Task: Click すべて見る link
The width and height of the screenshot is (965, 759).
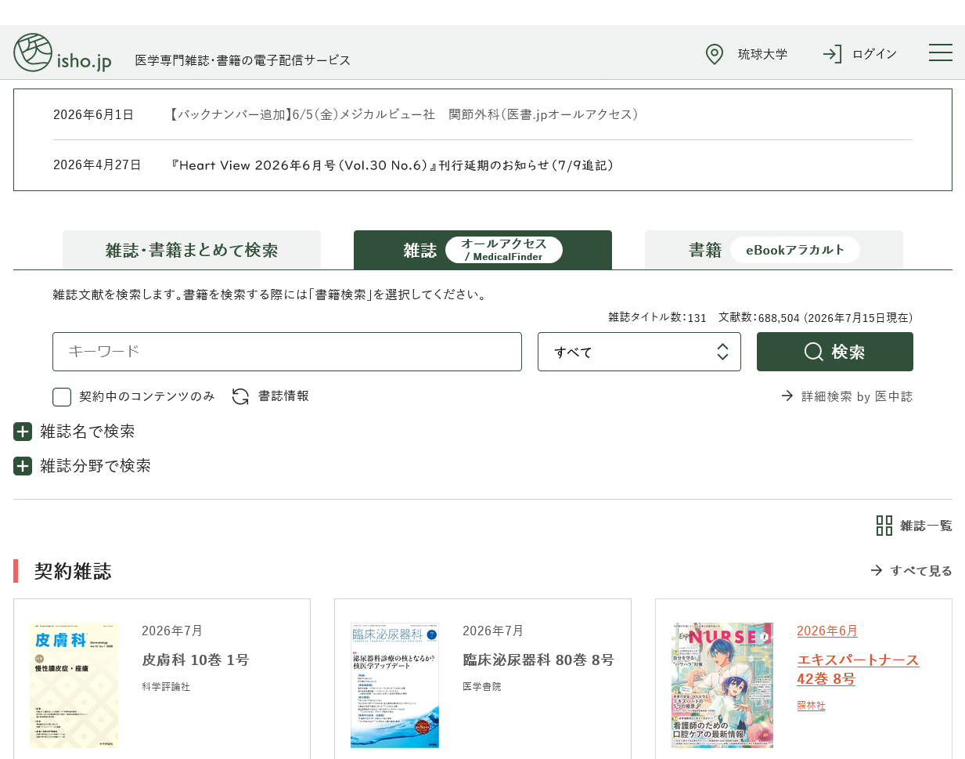Action: point(921,571)
